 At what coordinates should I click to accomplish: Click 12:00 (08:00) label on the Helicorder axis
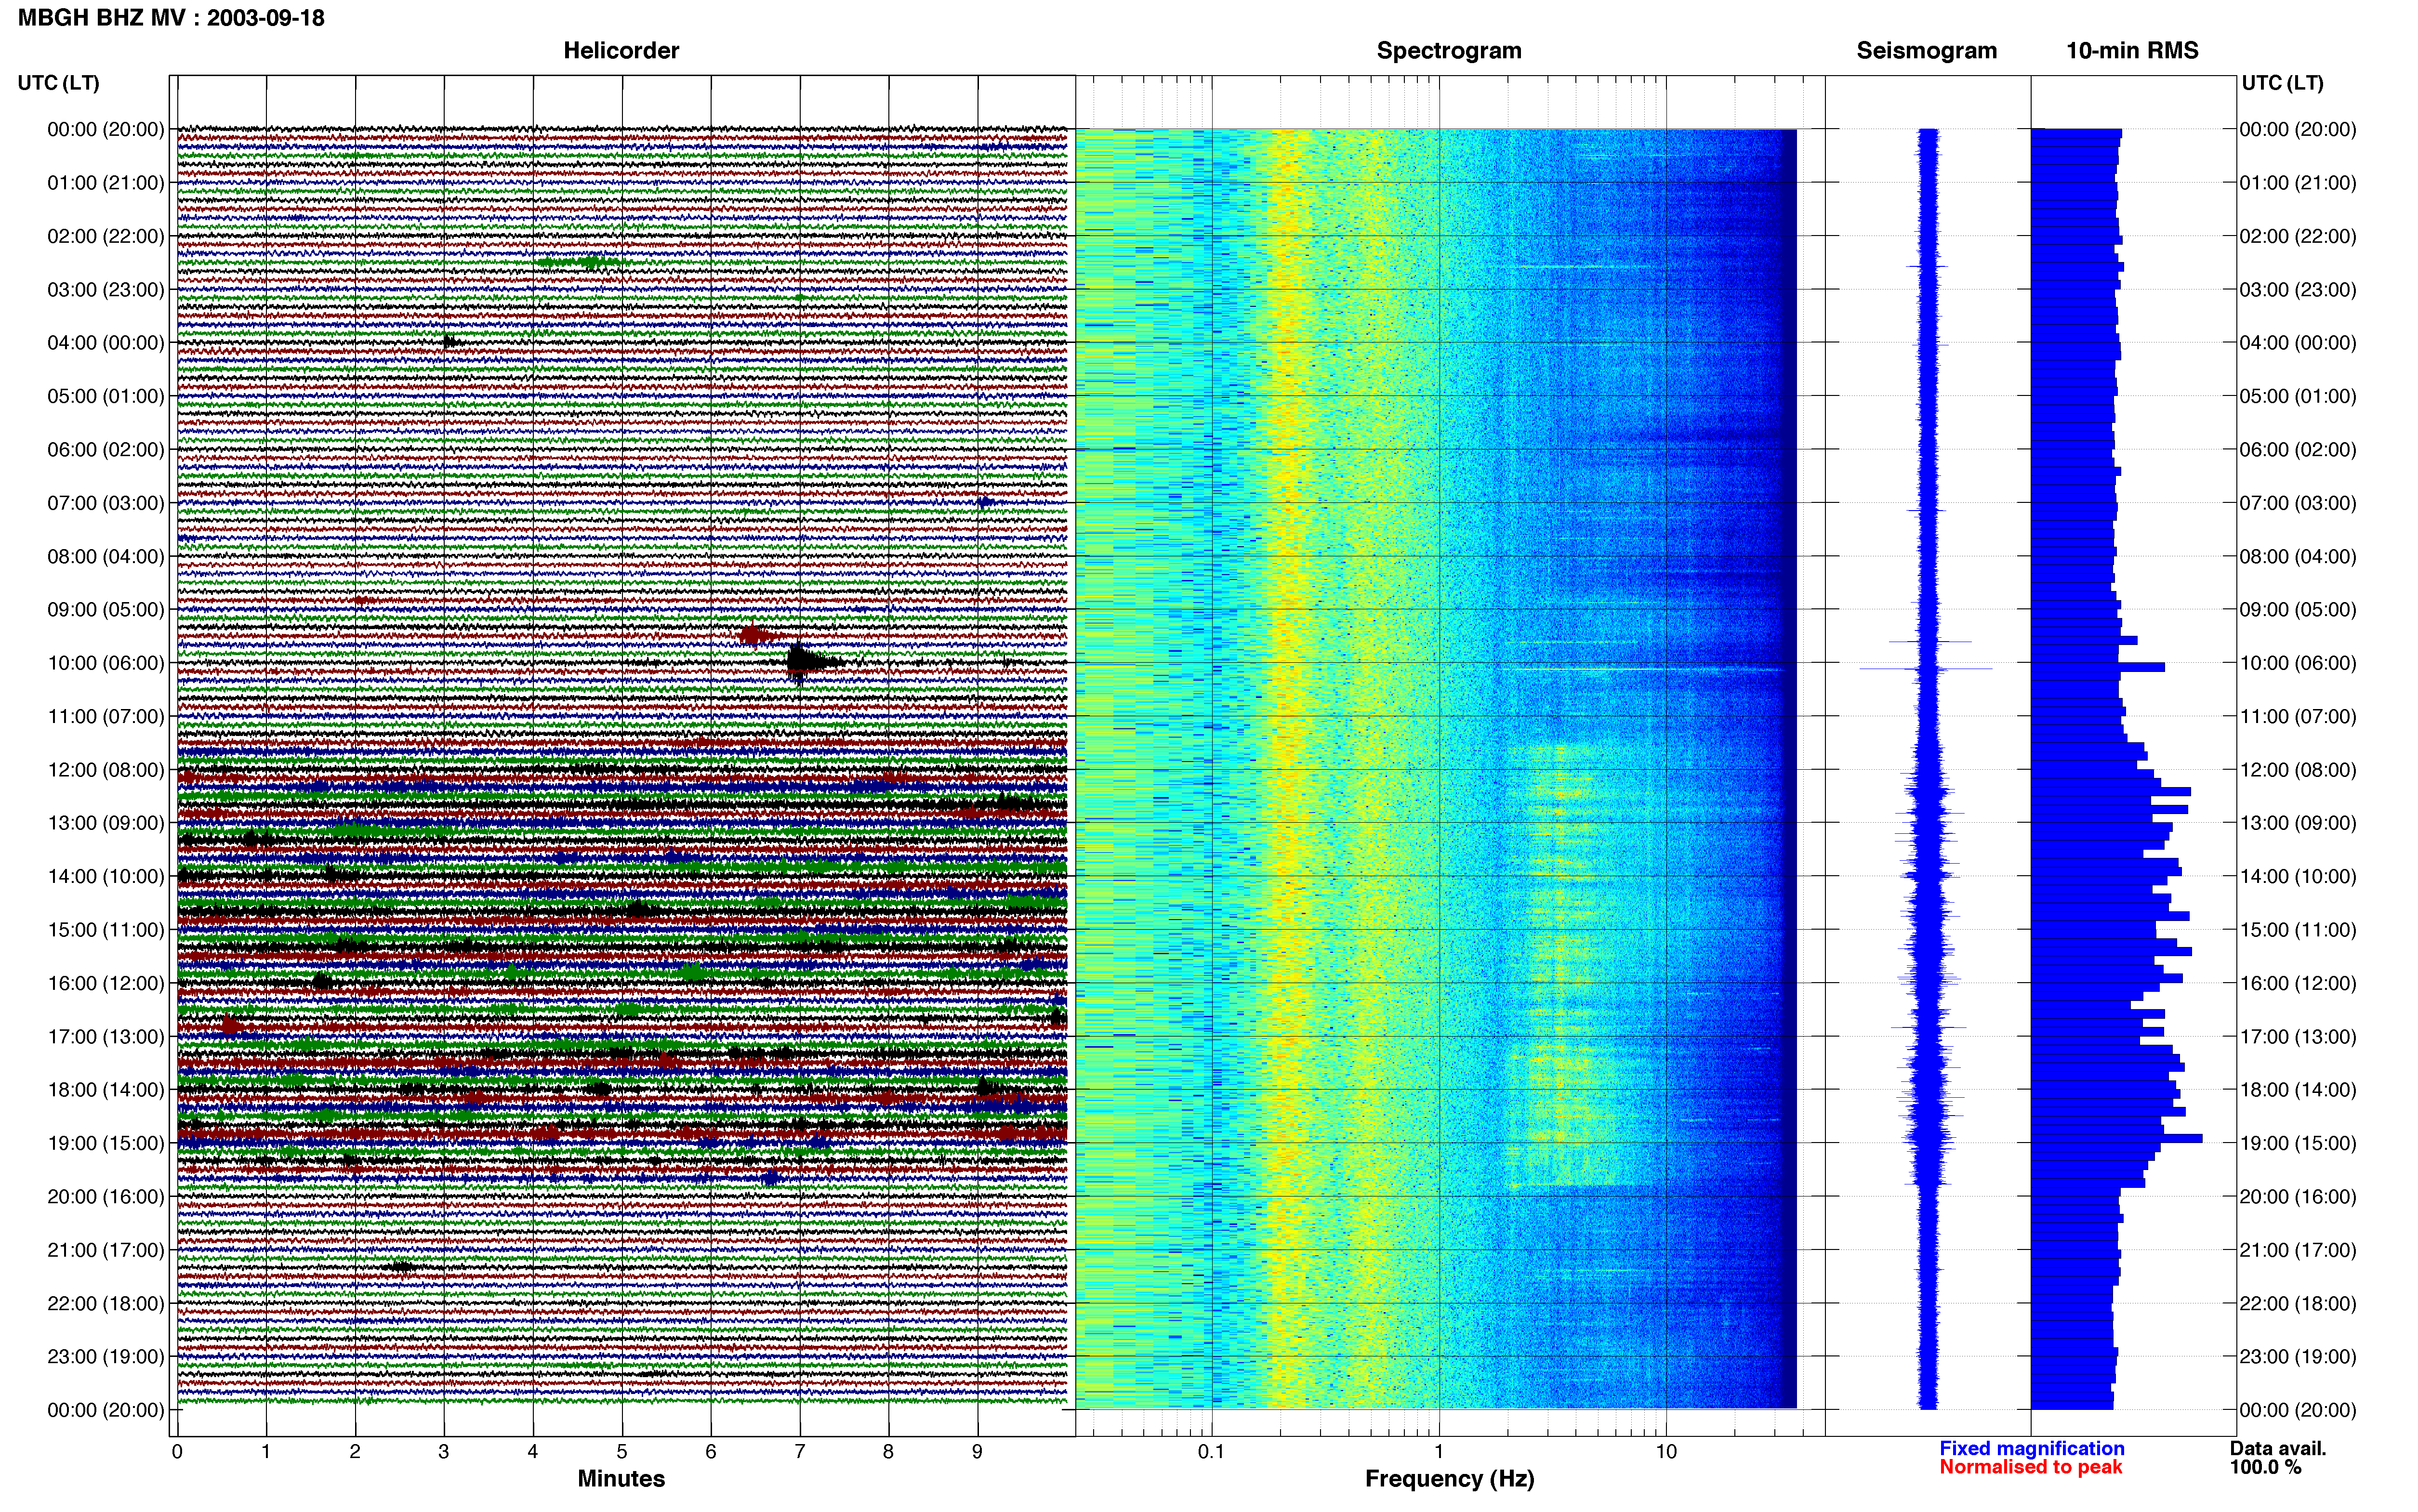tap(106, 770)
